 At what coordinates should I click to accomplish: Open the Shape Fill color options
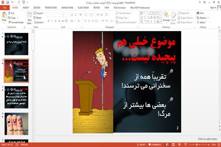[184, 13]
